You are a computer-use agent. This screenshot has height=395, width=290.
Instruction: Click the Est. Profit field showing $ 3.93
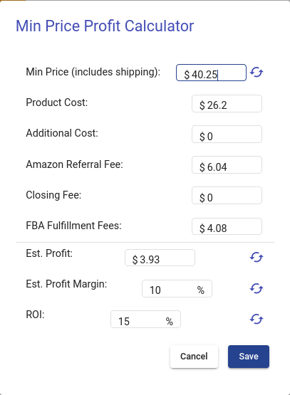tap(160, 258)
